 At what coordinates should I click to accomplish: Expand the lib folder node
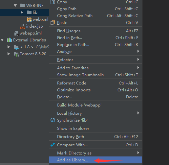[22, 12]
